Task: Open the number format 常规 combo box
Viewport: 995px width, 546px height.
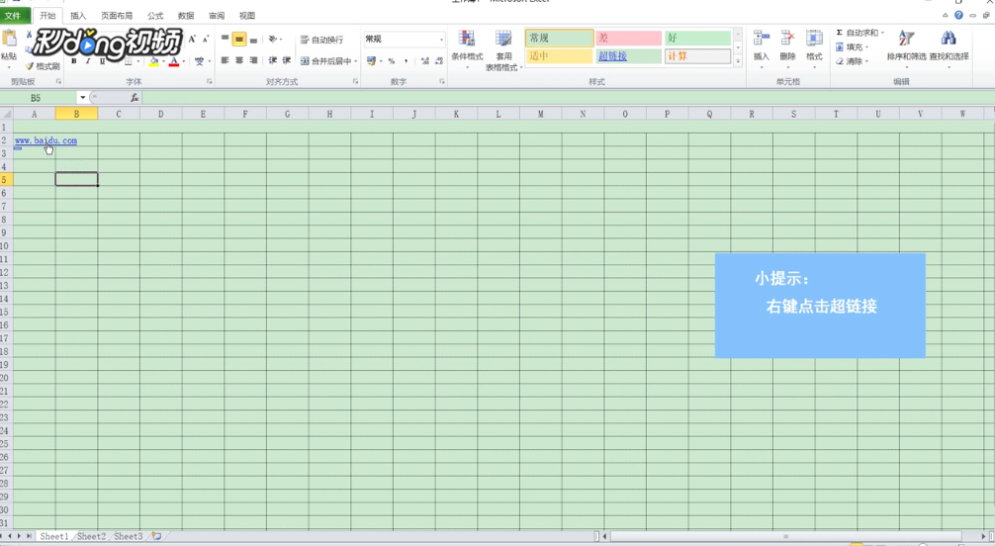Action: (405, 40)
